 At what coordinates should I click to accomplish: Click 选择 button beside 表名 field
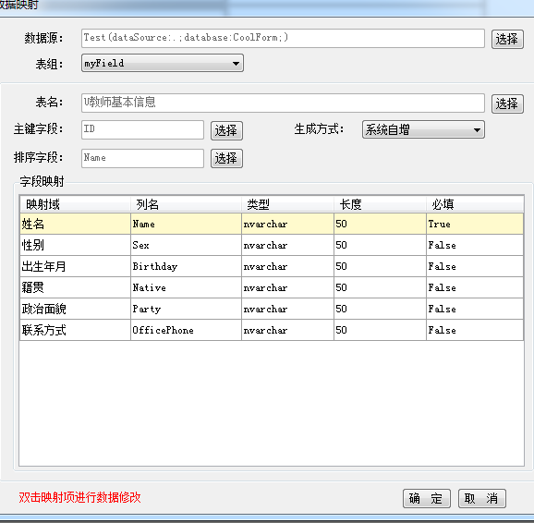tap(507, 103)
